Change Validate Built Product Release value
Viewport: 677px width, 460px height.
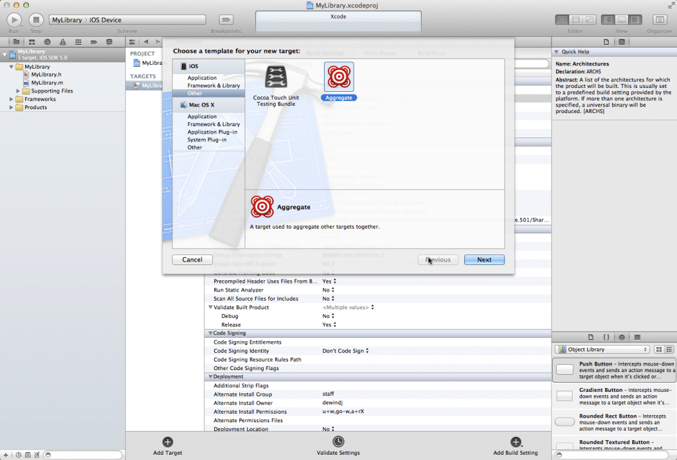[x=329, y=325]
